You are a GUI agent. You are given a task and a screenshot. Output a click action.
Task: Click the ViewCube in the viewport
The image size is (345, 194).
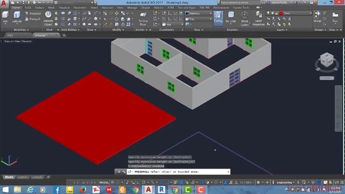327,60
